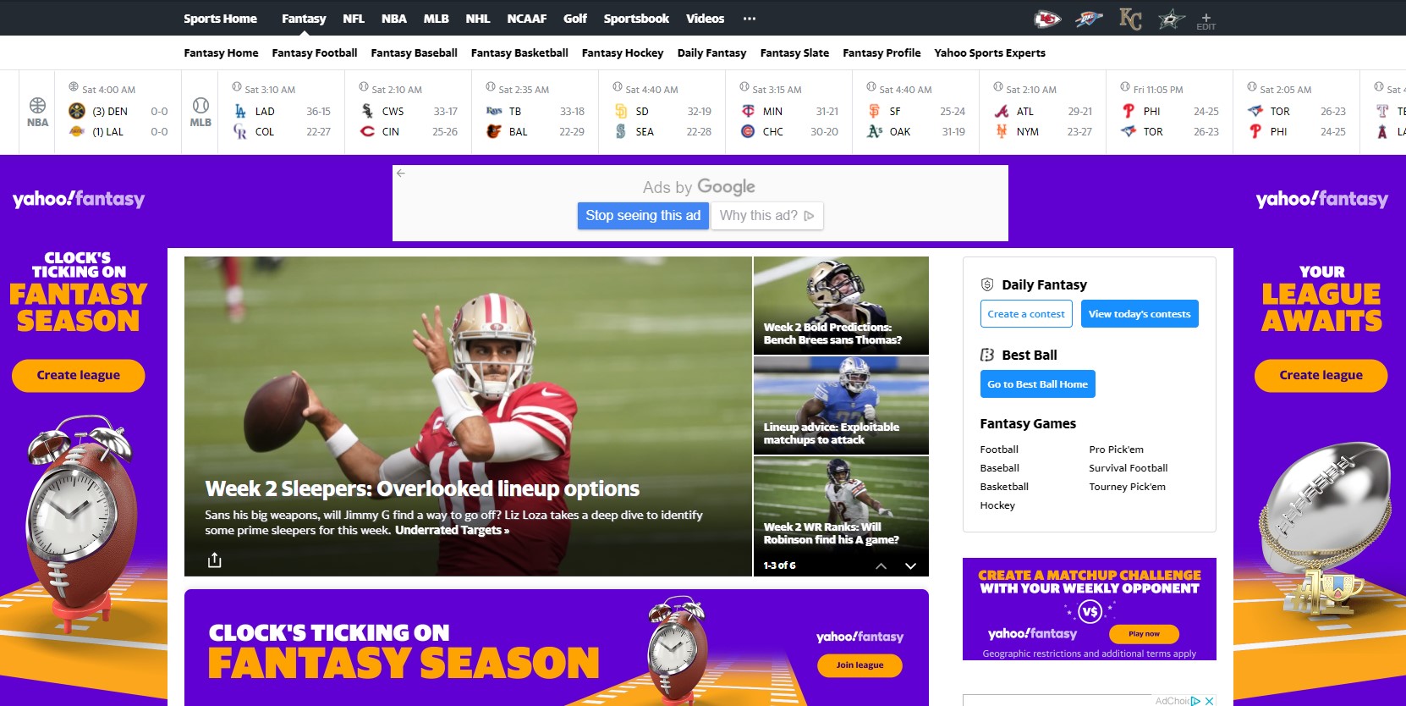Click the Edit favorite teams plus icon

(x=1206, y=20)
